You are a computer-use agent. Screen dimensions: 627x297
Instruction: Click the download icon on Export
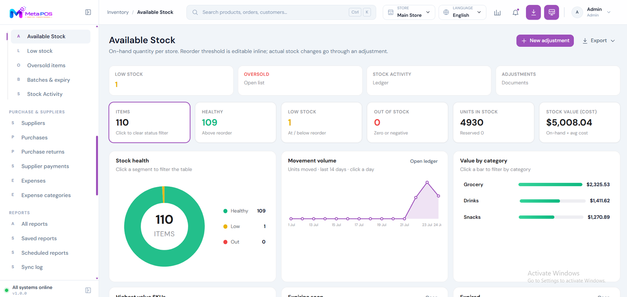(585, 41)
